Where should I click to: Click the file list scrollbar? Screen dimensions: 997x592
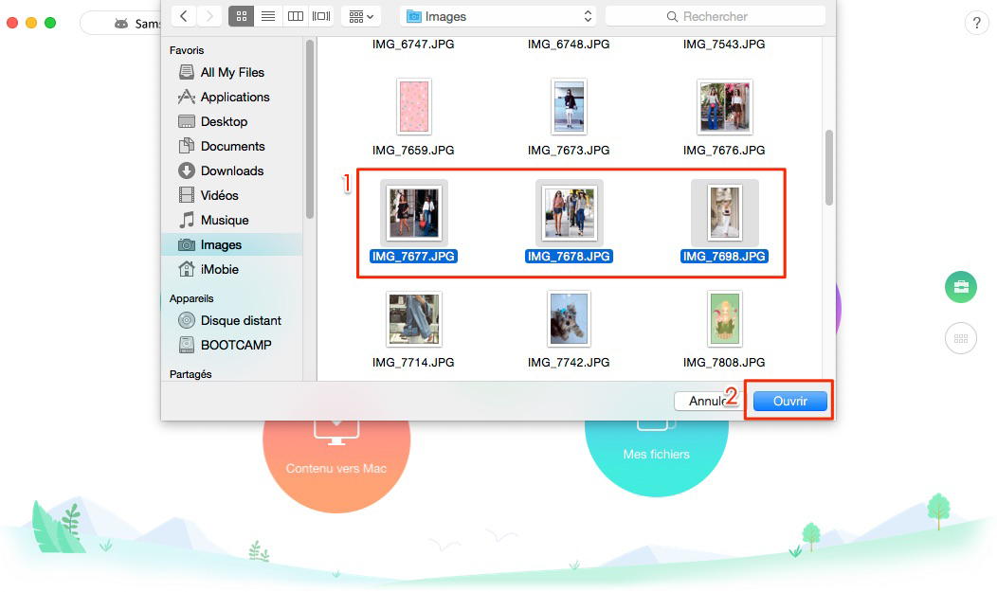pos(828,166)
